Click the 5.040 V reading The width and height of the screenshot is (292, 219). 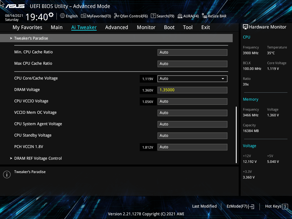pyautogui.click(x=273, y=162)
